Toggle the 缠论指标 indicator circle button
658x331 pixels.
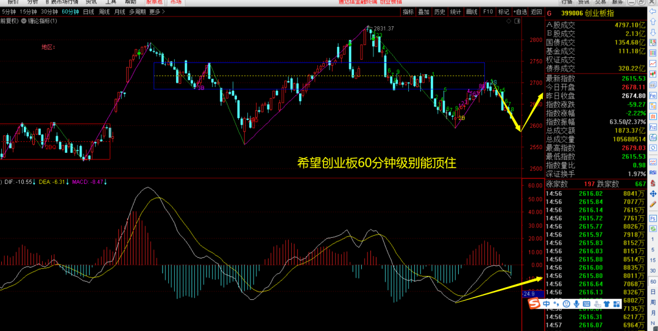coord(24,21)
